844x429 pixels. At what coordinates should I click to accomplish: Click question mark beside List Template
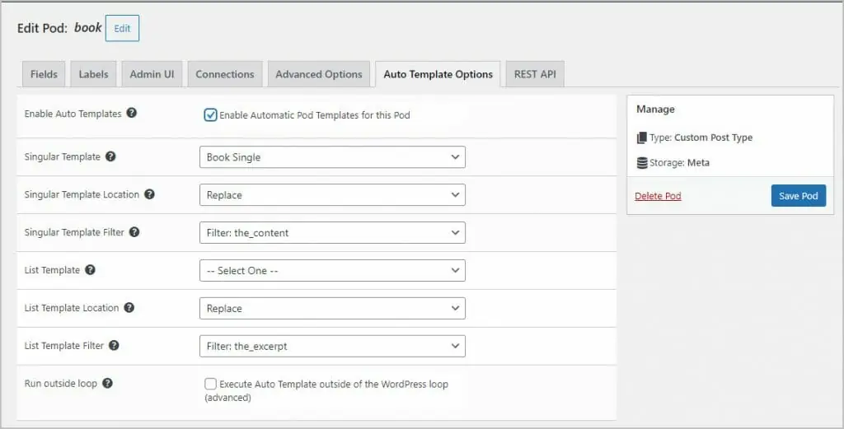point(91,269)
